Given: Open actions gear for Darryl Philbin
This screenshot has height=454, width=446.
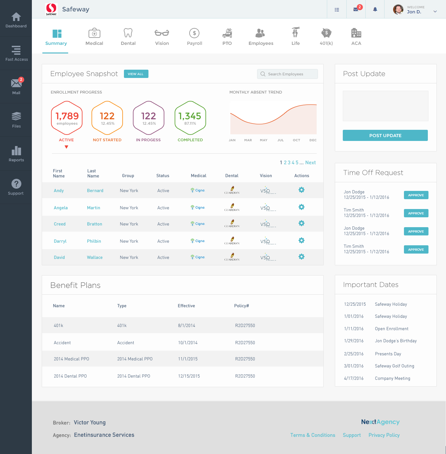Looking at the screenshot, I should (301, 241).
